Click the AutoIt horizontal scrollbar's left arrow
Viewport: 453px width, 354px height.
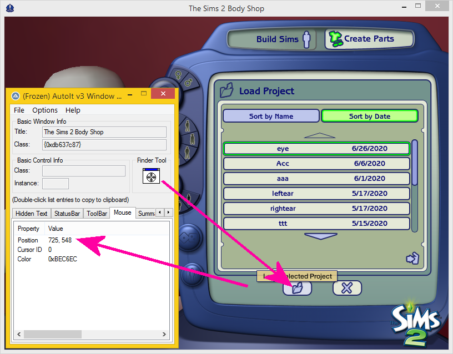pos(19,335)
